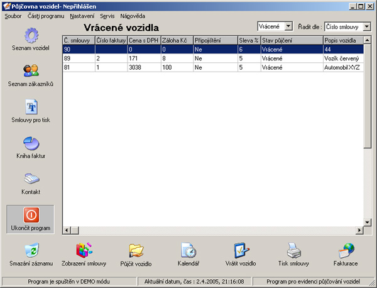Open the Seznam zákazníků customers icon
Screen dimensions: 377x288
30,70
